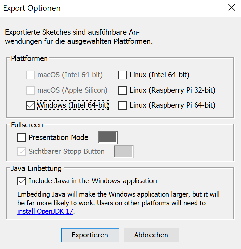
Task: Select the Linux (Raspberry Pi 64-bit) checkbox
Action: [123, 105]
